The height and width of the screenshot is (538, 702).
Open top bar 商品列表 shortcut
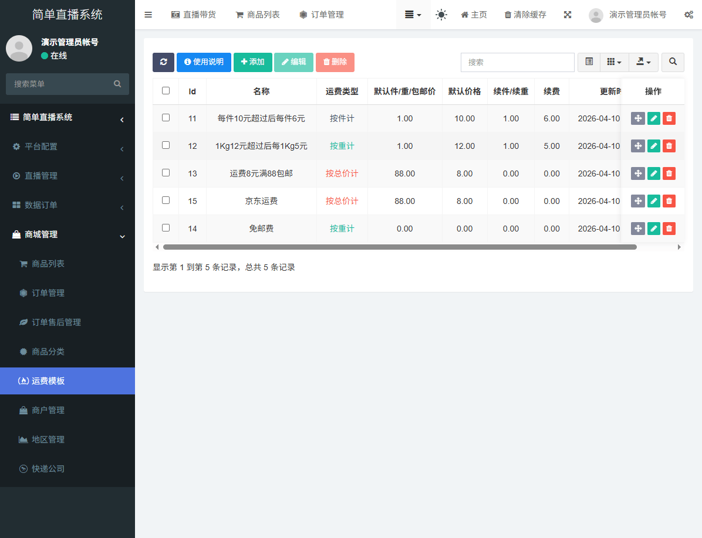pyautogui.click(x=258, y=15)
